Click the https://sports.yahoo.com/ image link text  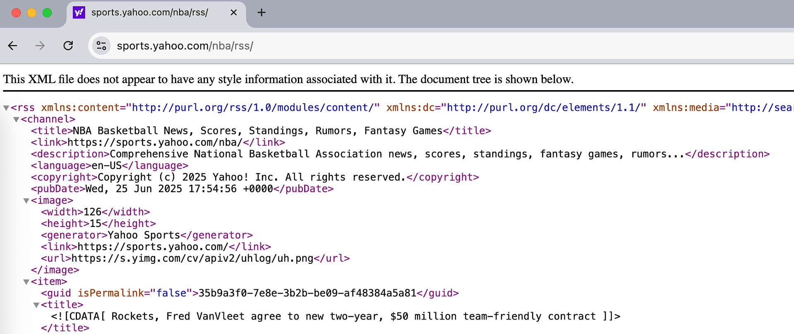tap(153, 246)
